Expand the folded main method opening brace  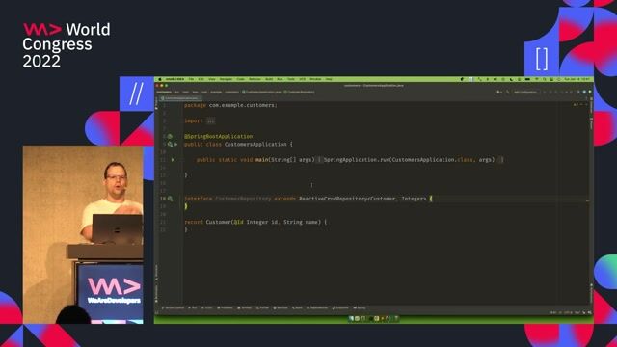319,160
